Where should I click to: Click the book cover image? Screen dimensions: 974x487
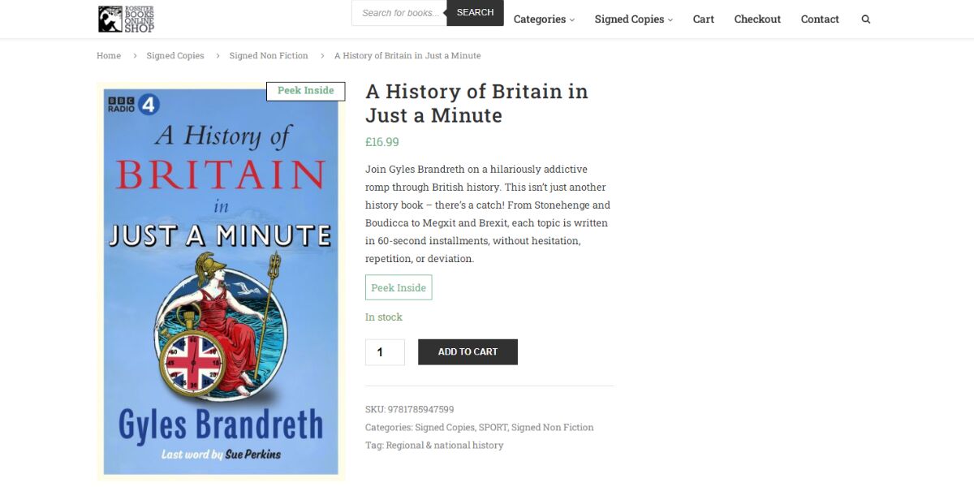[221, 284]
